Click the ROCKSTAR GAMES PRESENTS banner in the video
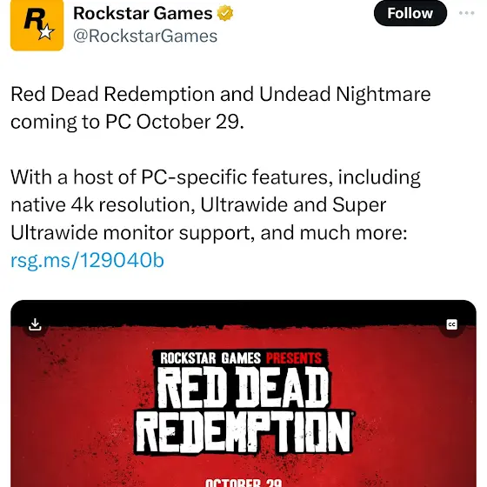This screenshot has width=487, height=487. click(x=240, y=358)
